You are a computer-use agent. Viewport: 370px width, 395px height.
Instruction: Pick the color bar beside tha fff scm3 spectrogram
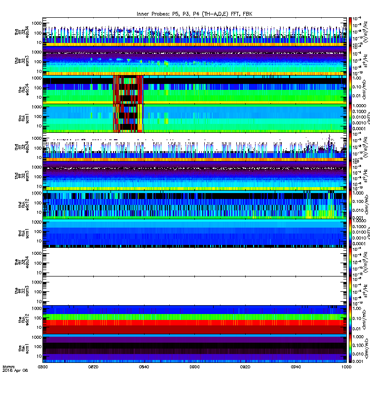pyautogui.click(x=350, y=60)
